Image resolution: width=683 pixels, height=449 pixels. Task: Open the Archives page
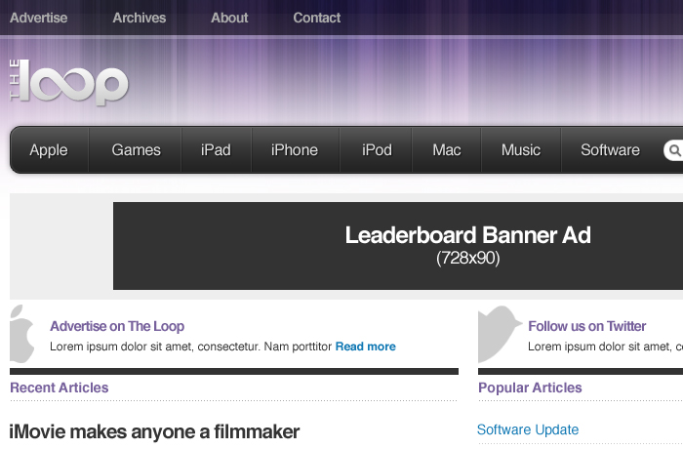point(140,18)
